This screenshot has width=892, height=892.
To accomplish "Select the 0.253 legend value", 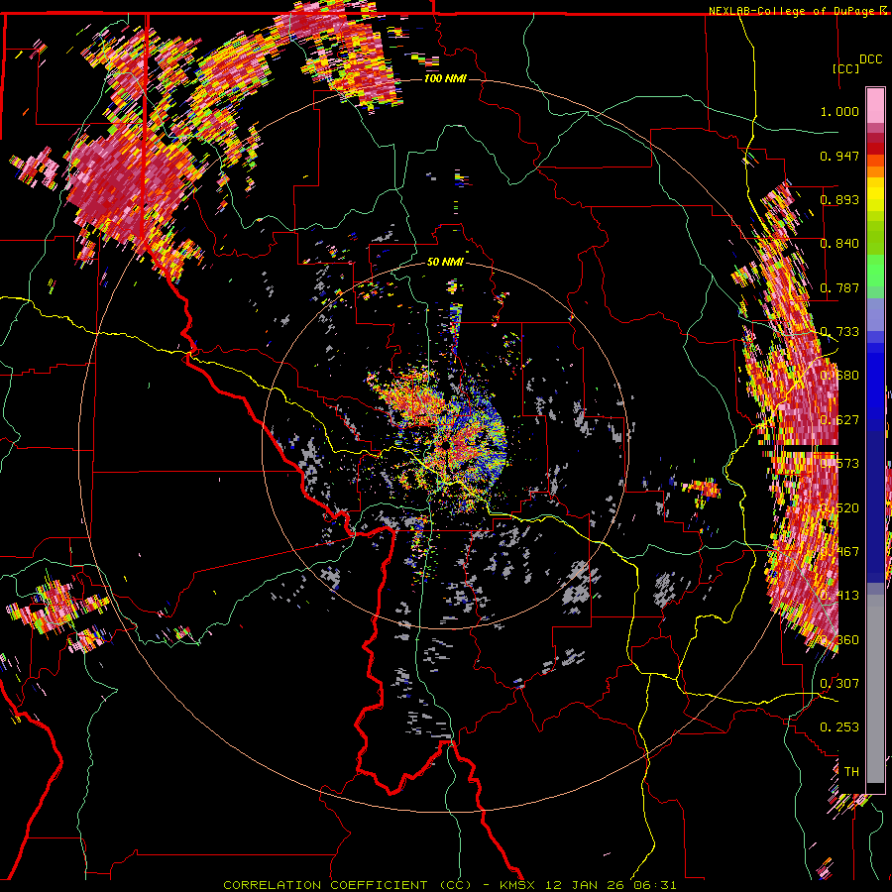I will [839, 727].
